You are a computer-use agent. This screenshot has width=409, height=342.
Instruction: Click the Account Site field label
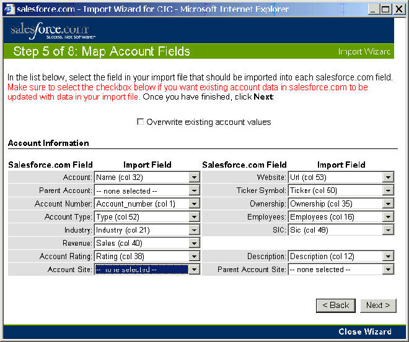point(69,270)
